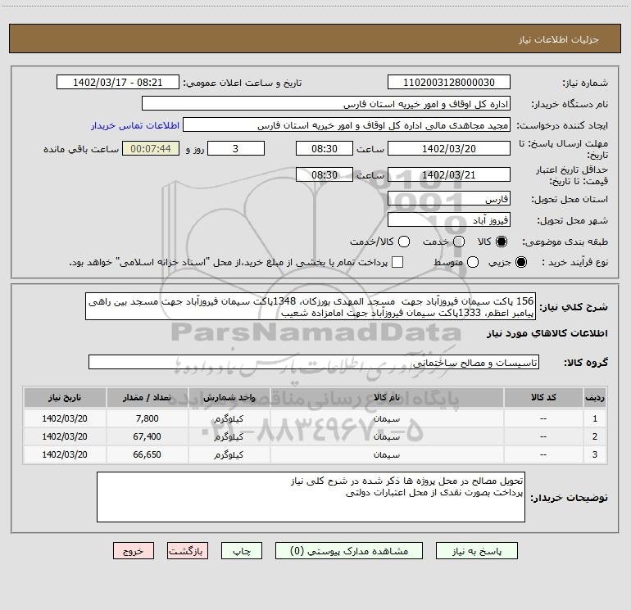The image size is (631, 610).
Task: Click the خروج exit button
Action: tap(134, 551)
